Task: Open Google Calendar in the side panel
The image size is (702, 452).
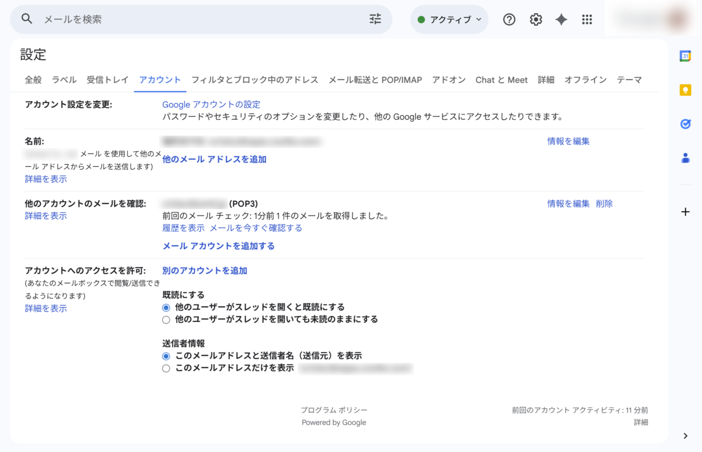Action: (685, 55)
